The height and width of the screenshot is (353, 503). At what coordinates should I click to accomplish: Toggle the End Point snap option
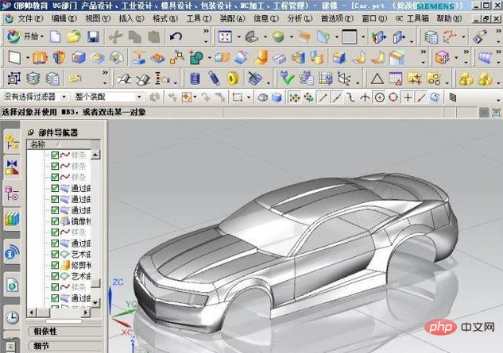[323, 98]
